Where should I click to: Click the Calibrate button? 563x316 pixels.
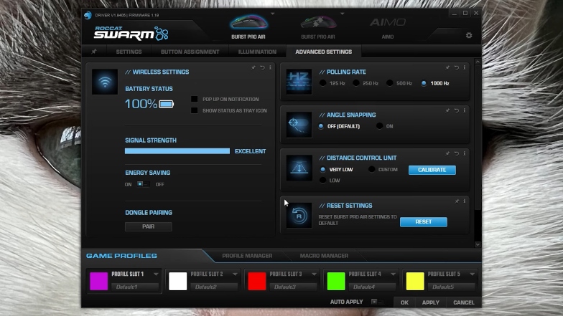point(432,170)
